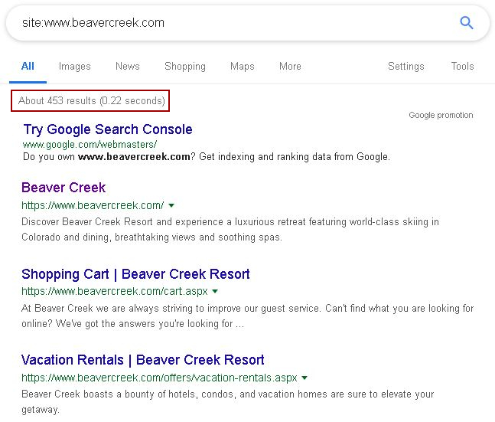Open the Try Google Search Console link

pos(108,129)
